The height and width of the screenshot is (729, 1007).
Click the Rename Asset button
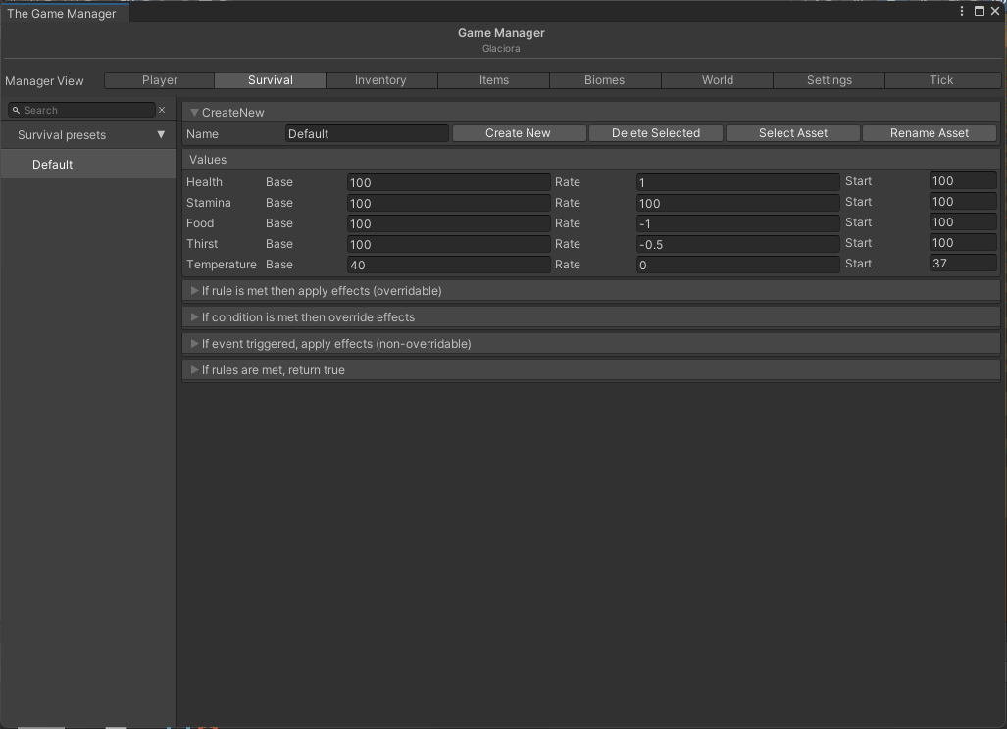[929, 133]
